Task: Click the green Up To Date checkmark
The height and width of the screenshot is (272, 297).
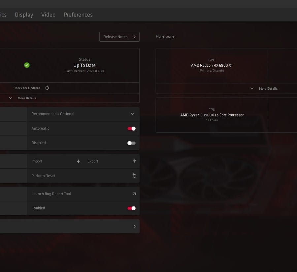Action: pyautogui.click(x=27, y=65)
